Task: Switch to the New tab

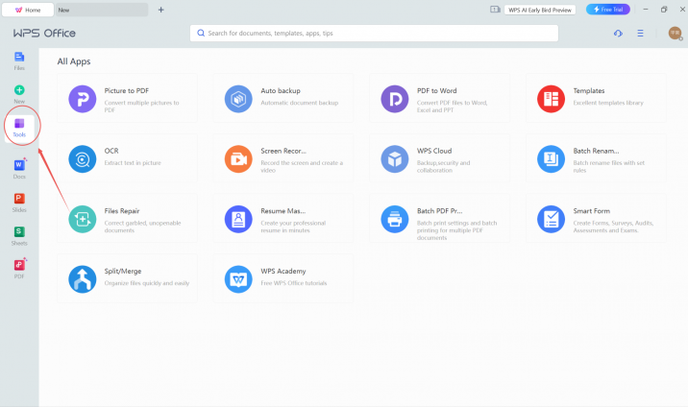Action: coord(96,10)
